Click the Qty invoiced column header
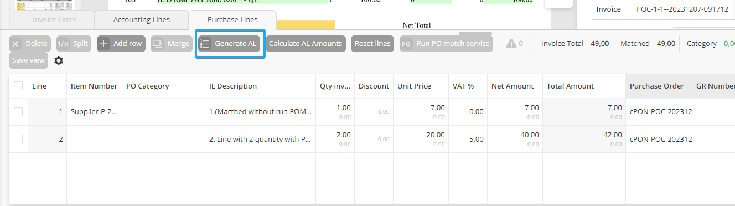 [x=335, y=86]
